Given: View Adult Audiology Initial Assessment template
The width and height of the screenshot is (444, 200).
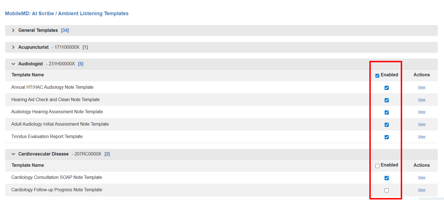Looking at the screenshot, I should pyautogui.click(x=422, y=124).
